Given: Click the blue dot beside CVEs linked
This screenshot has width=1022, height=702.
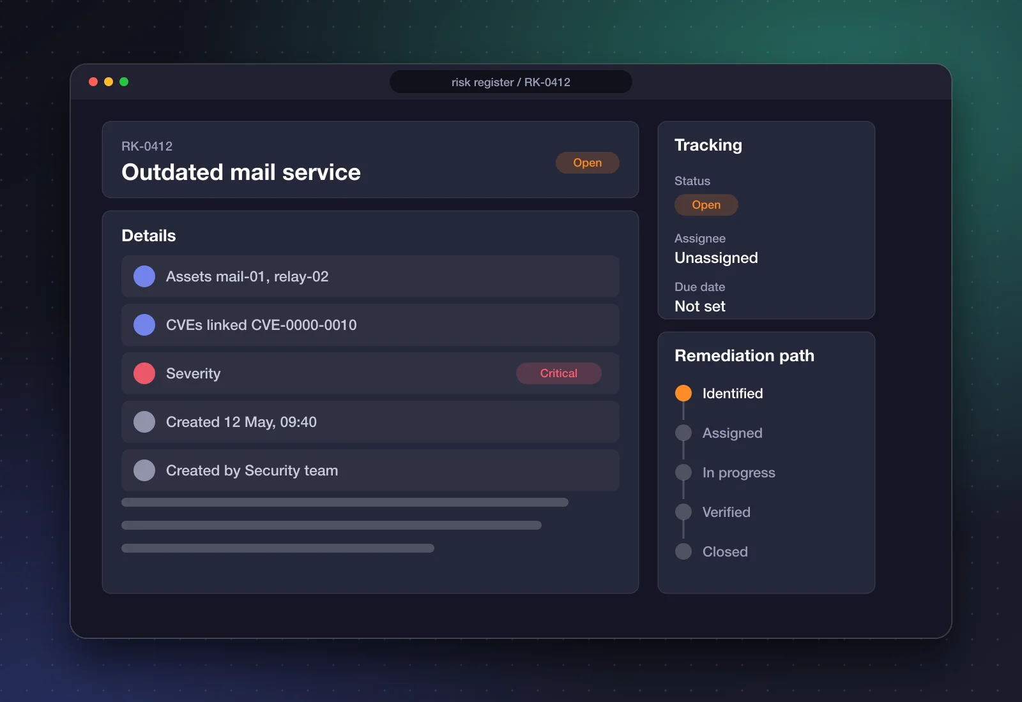Looking at the screenshot, I should (144, 325).
